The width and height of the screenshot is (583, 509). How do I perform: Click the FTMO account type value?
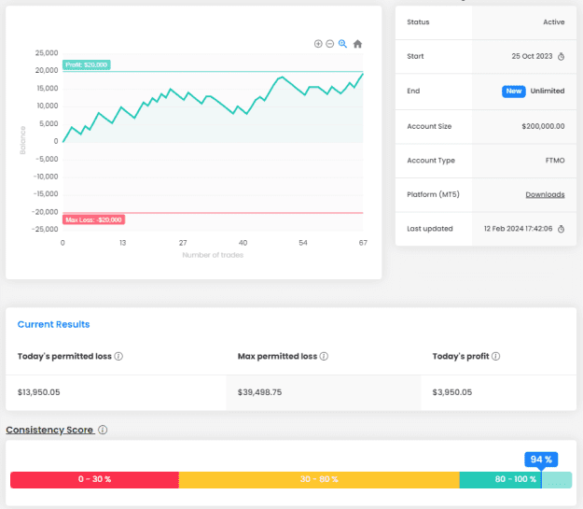[x=555, y=161]
